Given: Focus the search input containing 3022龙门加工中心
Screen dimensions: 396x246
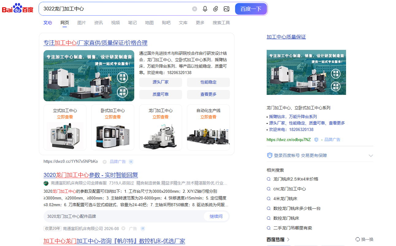Looking at the screenshot, I should pos(116,9).
